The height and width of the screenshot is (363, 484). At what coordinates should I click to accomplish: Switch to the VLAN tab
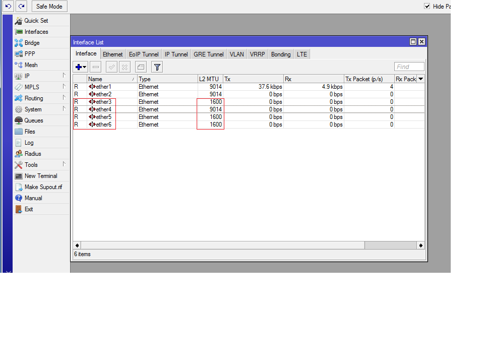[237, 54]
